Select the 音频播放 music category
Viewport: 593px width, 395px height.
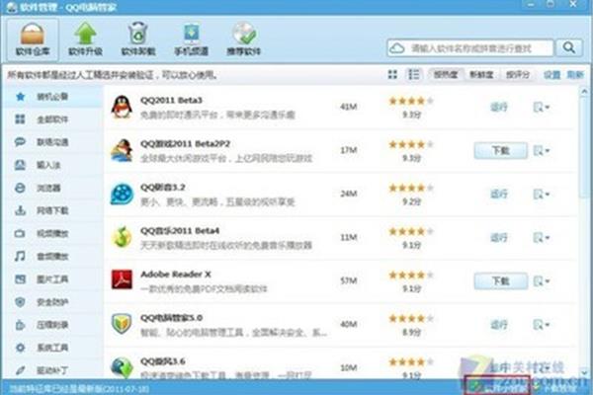click(x=53, y=257)
